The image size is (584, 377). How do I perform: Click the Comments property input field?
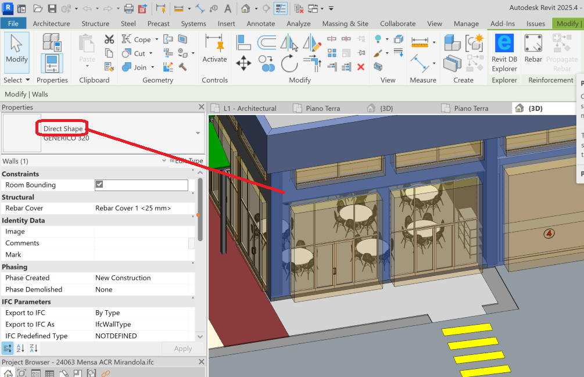(141, 243)
